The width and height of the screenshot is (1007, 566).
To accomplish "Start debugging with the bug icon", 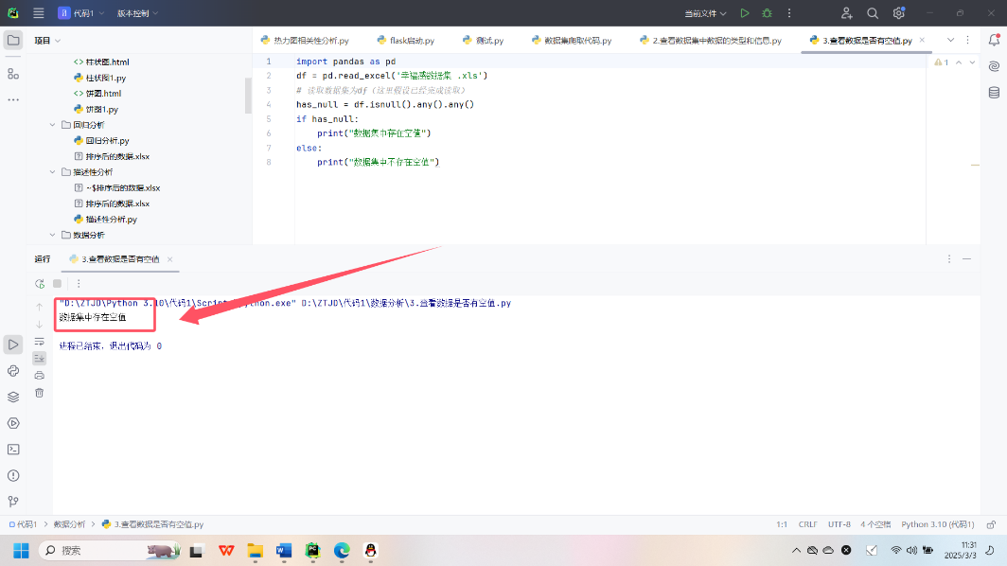I will pos(767,13).
